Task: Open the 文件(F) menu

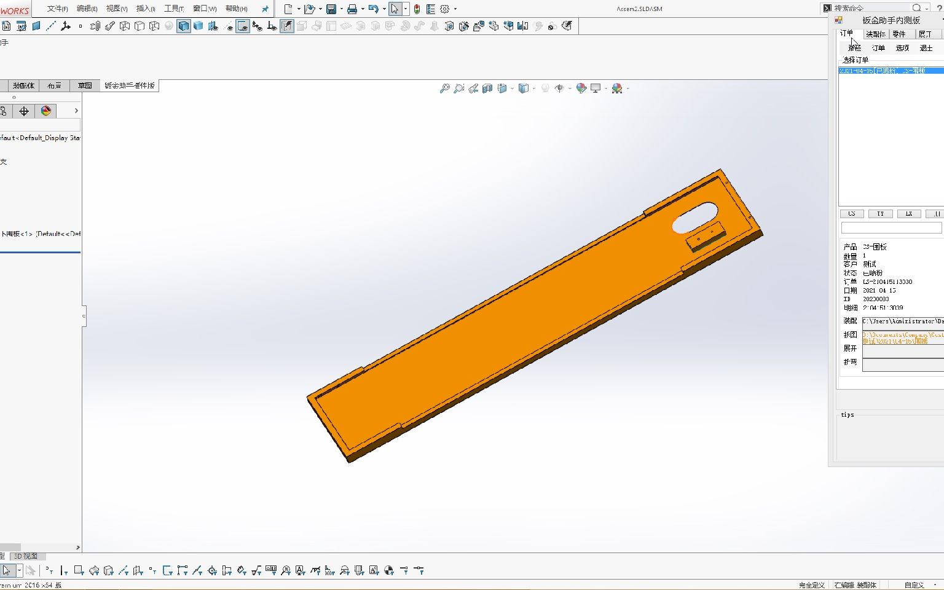Action: 58,9
